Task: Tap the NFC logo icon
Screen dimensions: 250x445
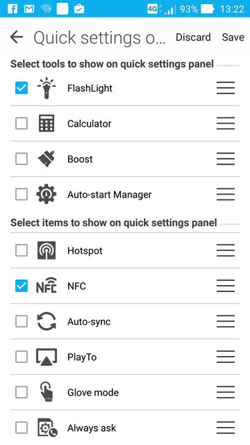Action: coord(47,286)
